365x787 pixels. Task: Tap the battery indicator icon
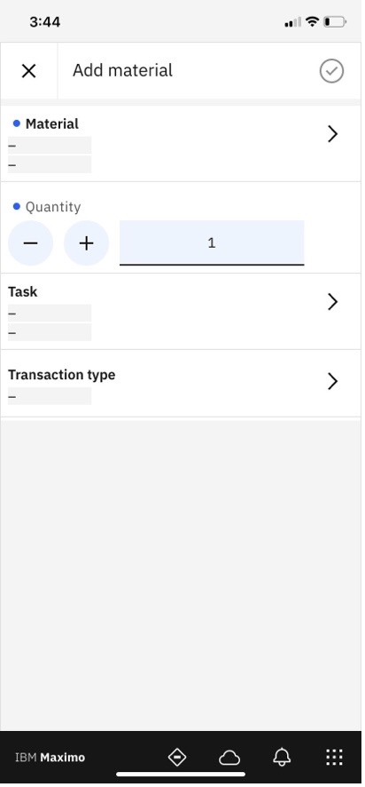(335, 21)
